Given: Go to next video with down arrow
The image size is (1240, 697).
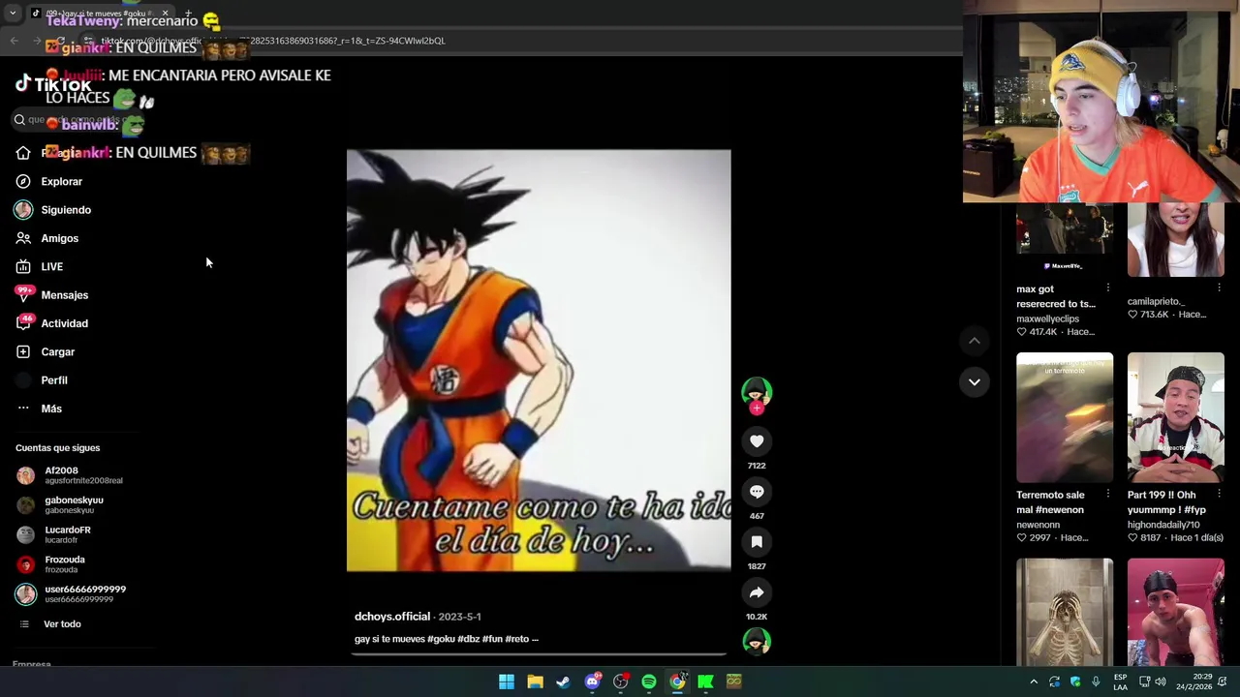Looking at the screenshot, I should pyautogui.click(x=975, y=382).
